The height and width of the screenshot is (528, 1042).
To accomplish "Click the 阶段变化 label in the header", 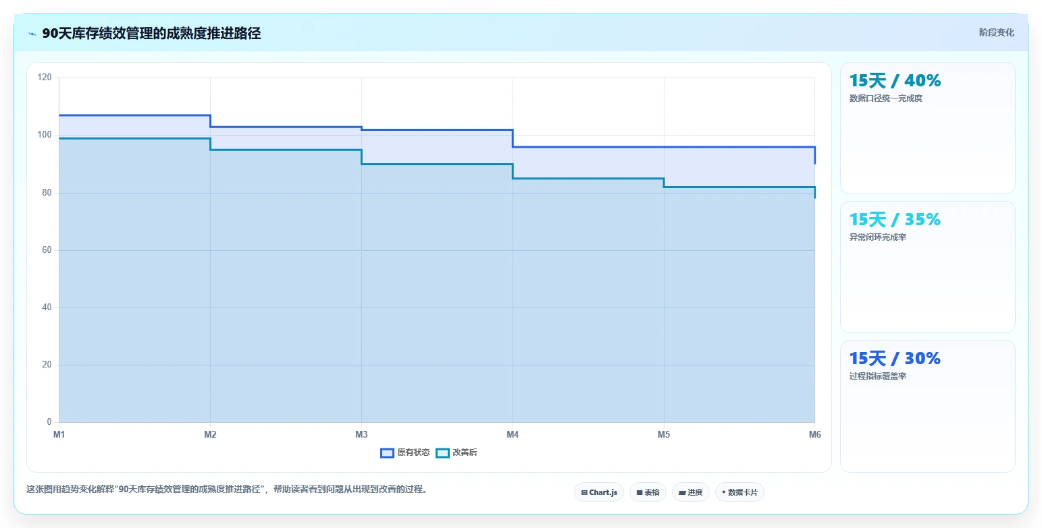I will click(997, 32).
